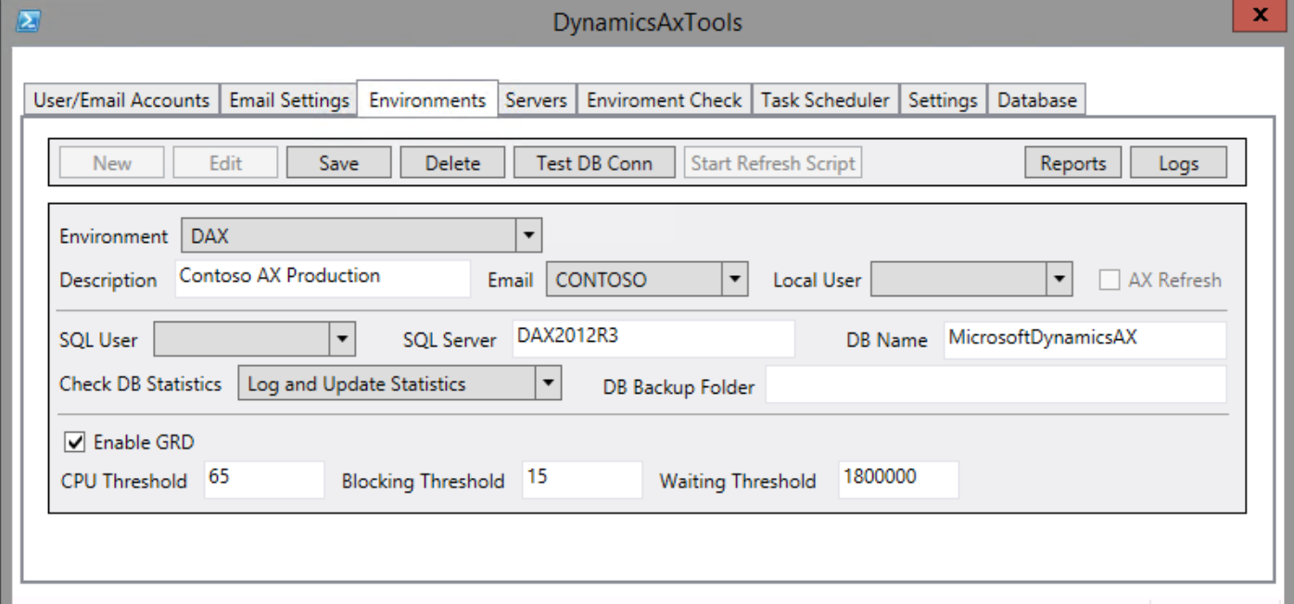This screenshot has height=604, width=1294.
Task: Open the SQL User dropdown
Action: (x=255, y=340)
